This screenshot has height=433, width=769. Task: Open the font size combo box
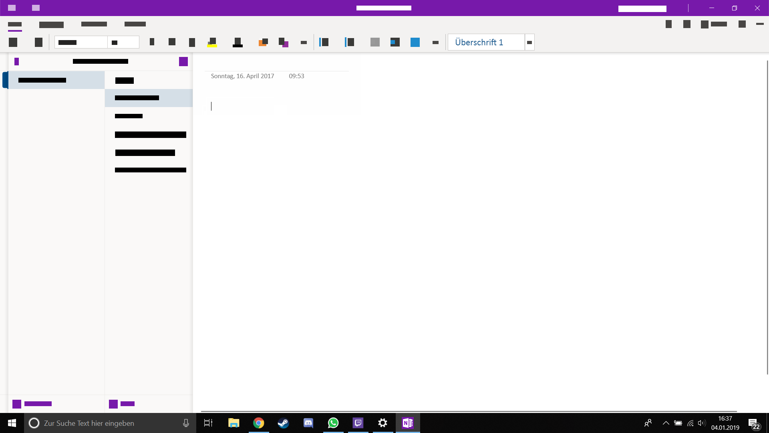point(123,42)
